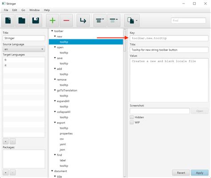Click the string Title description field

(x=169, y=50)
